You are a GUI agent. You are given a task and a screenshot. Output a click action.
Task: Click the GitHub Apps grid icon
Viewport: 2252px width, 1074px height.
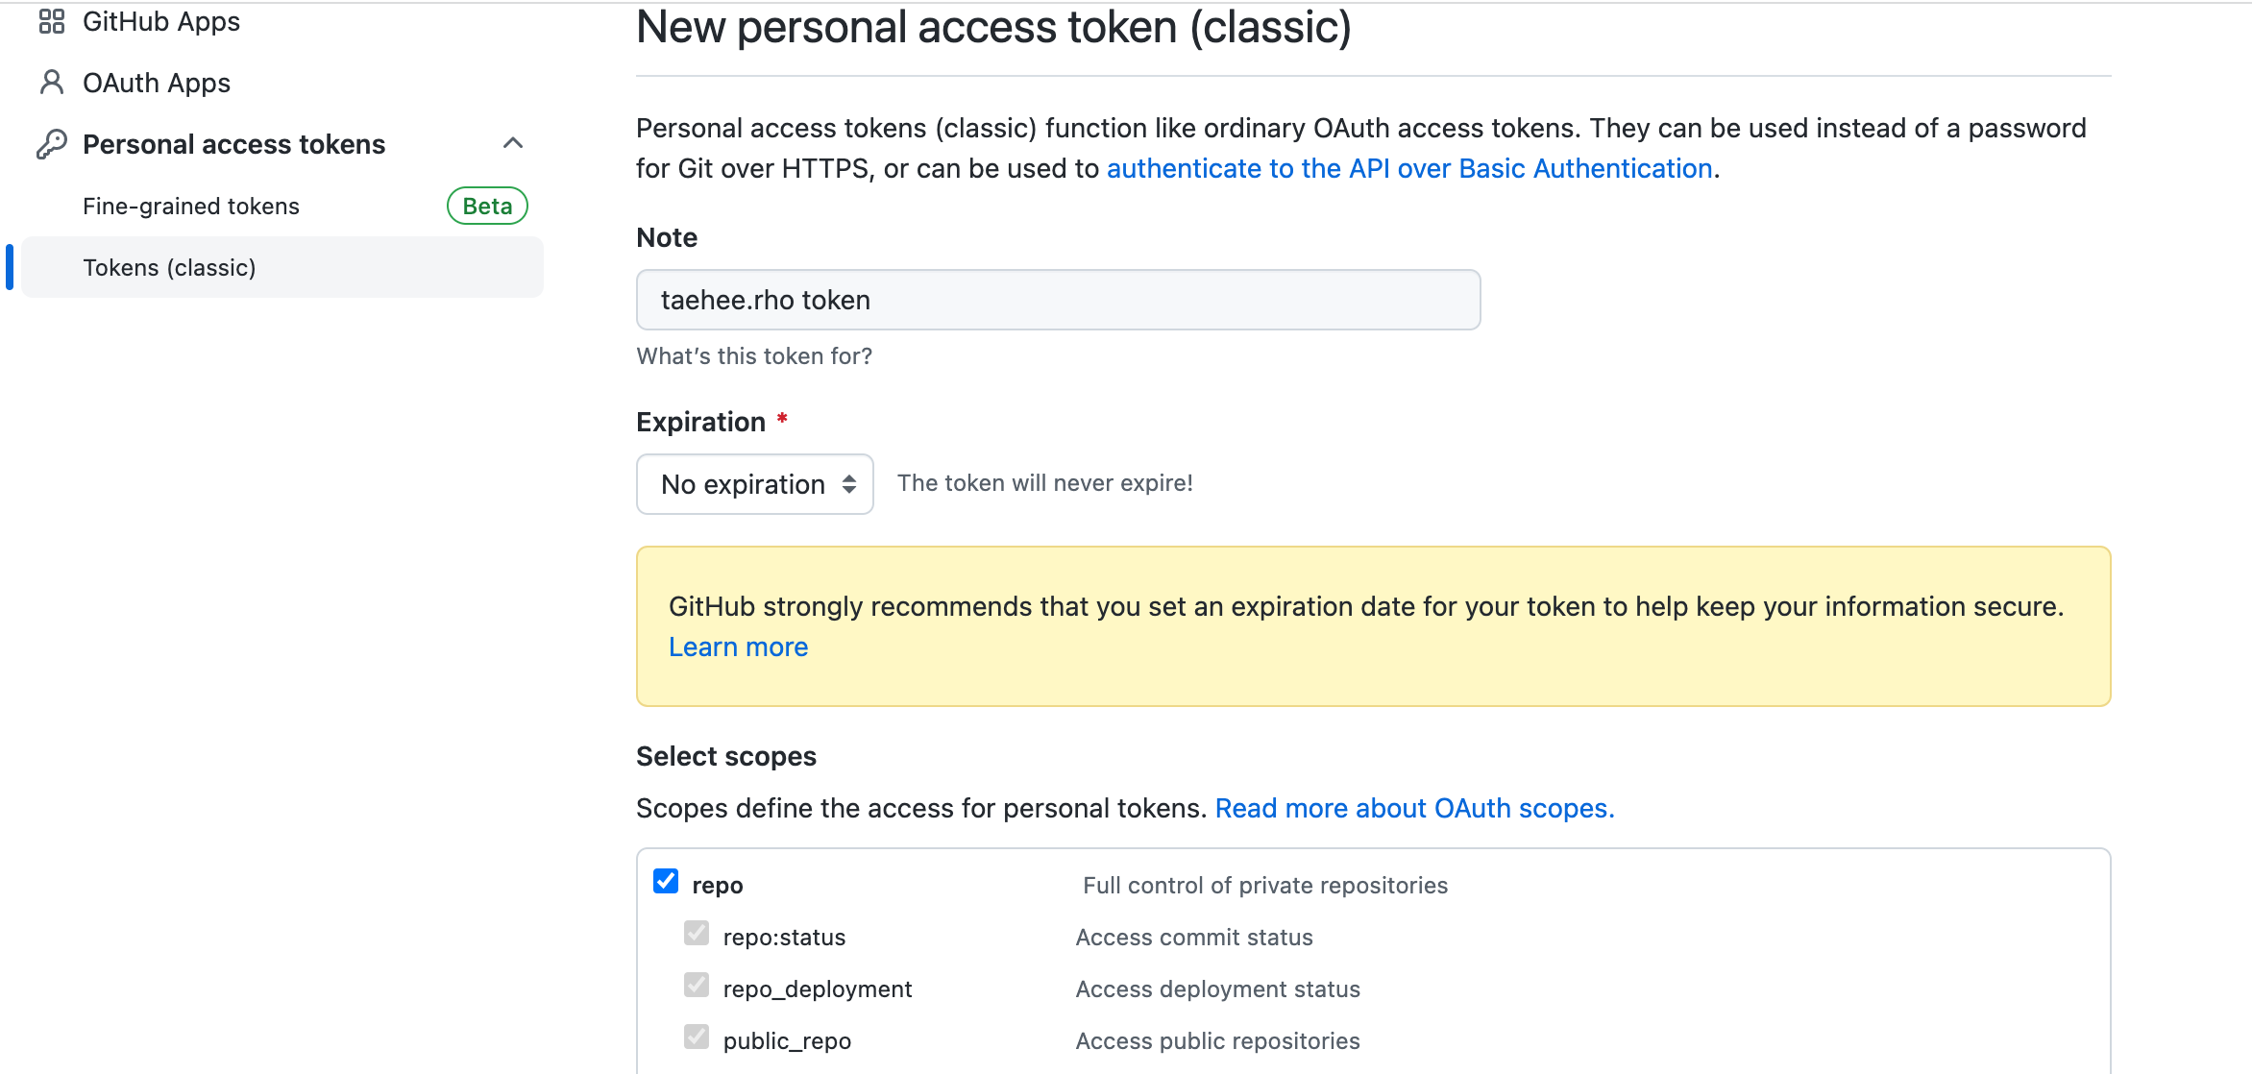[x=52, y=21]
